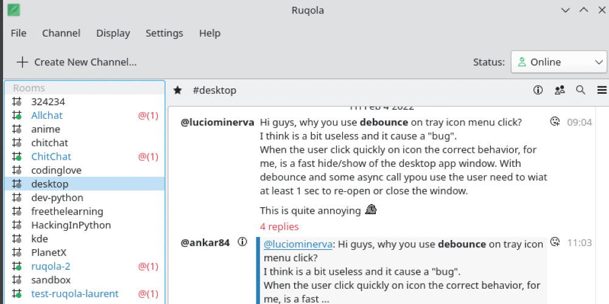
Task: Open channel info icon in room header
Action: [x=538, y=90]
